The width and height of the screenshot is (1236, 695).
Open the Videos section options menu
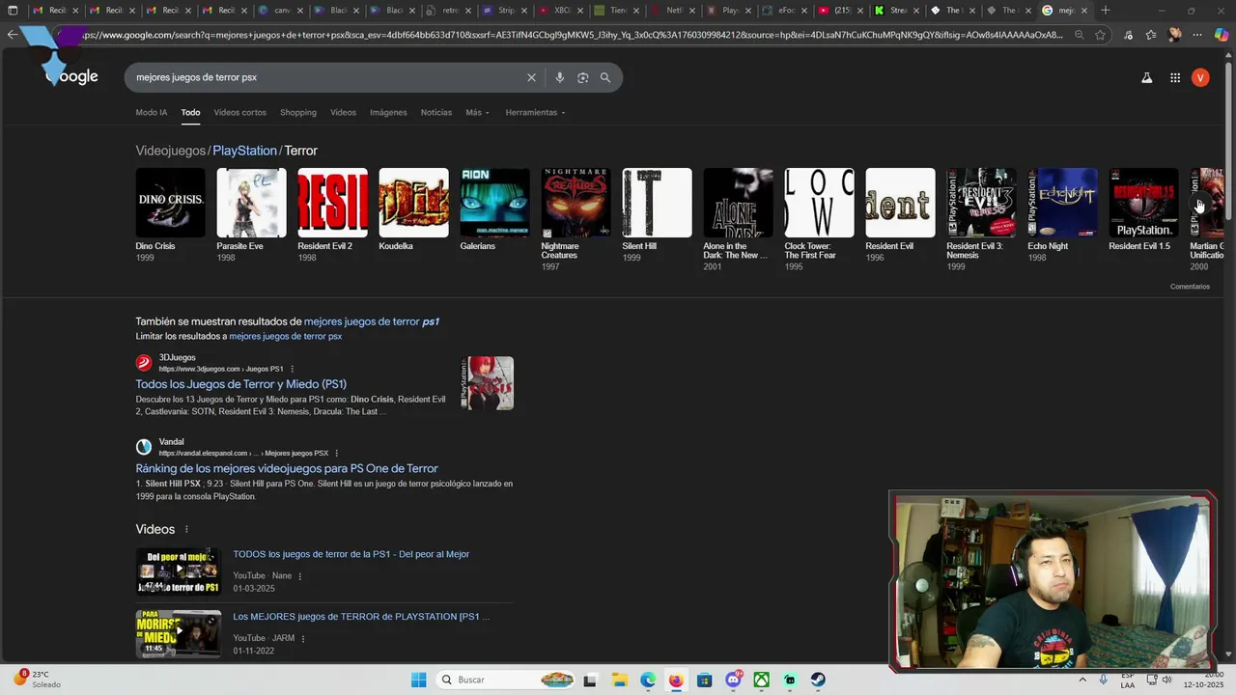pos(186,529)
